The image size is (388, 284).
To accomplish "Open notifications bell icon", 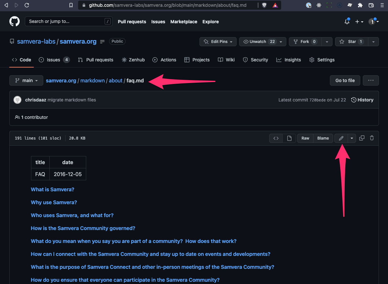I will point(347,22).
